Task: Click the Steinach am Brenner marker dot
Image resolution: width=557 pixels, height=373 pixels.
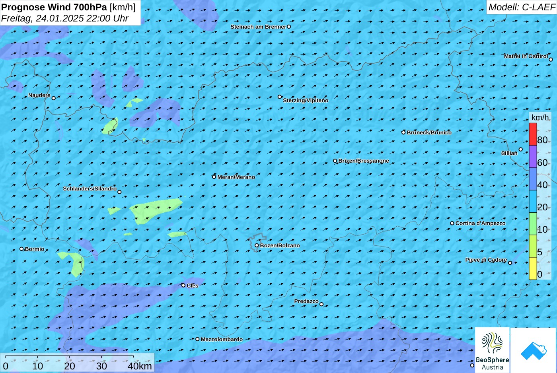Action: click(289, 27)
